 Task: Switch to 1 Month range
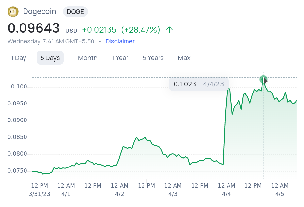coord(86,58)
